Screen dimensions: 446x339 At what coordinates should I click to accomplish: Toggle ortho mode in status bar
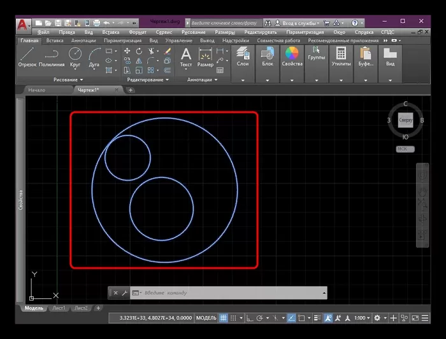250,318
